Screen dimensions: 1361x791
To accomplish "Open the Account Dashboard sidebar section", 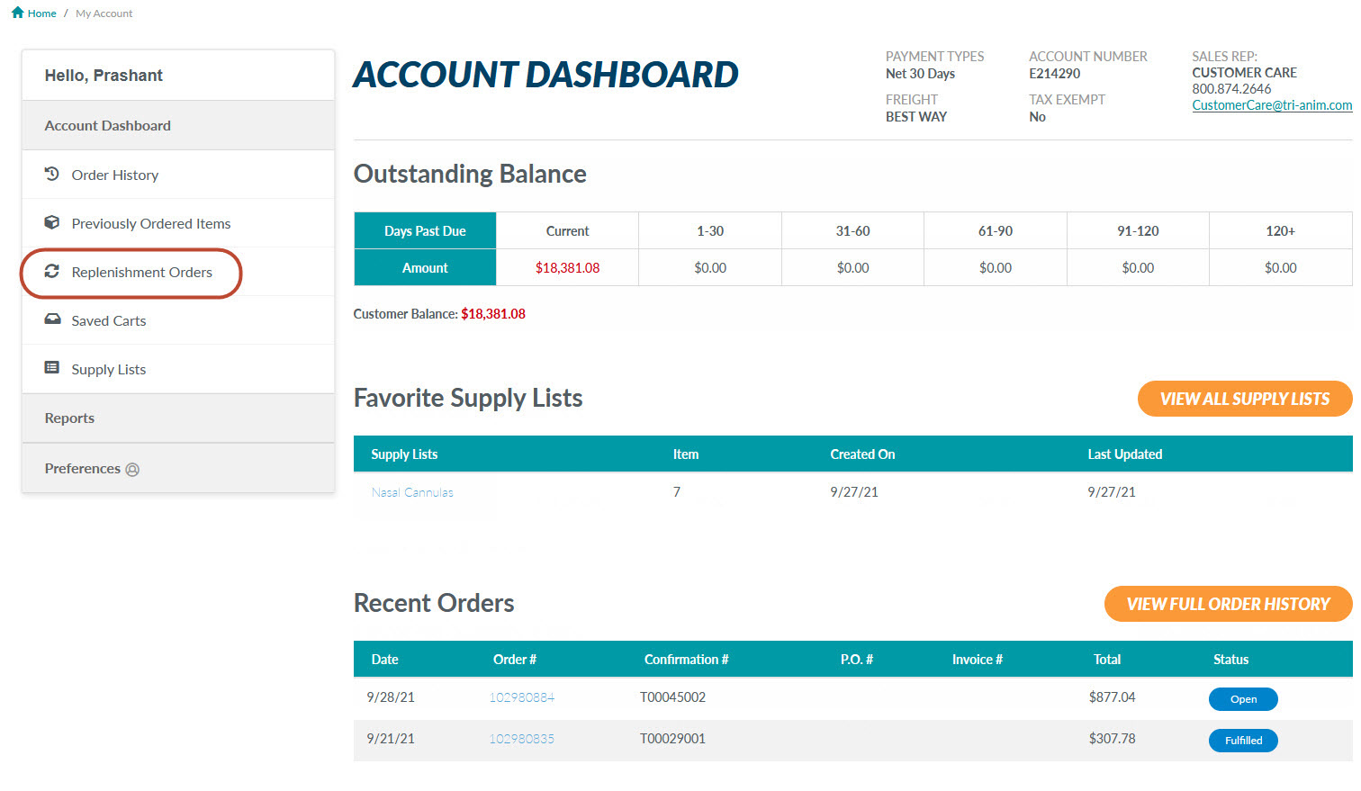I will pos(107,126).
